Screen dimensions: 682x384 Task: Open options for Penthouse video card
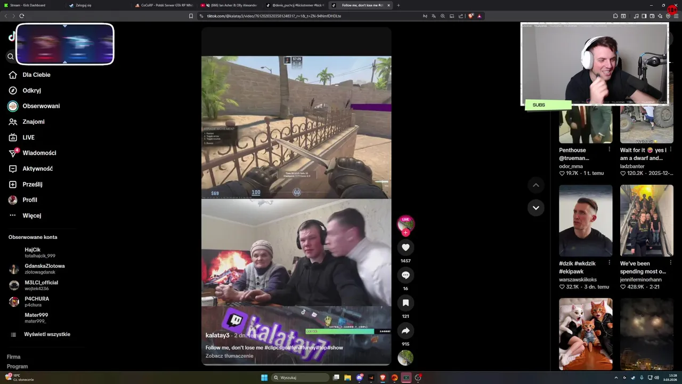pyautogui.click(x=609, y=149)
